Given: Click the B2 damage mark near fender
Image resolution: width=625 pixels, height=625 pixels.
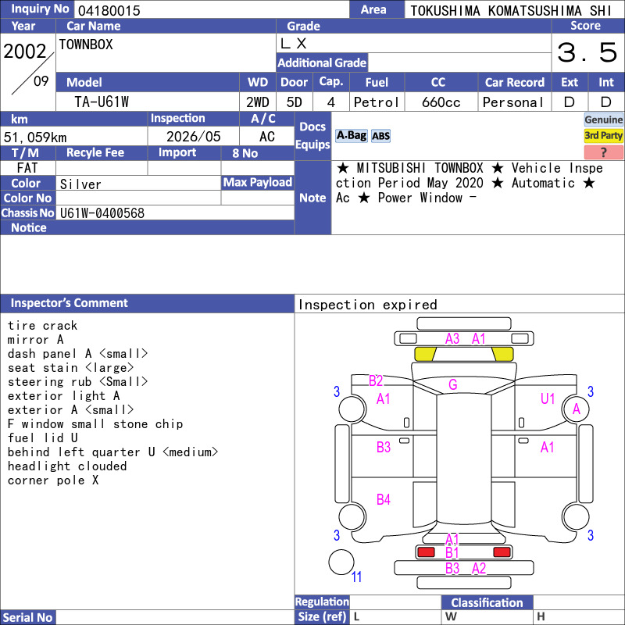Looking at the screenshot, I should coord(376,380).
